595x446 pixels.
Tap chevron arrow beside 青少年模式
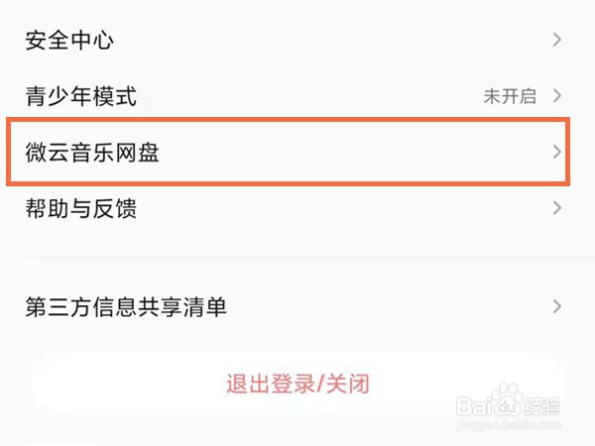556,95
